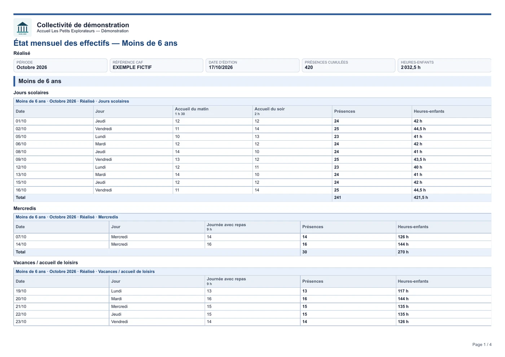Select the Période value 'Octobre 2026'
Image resolution: width=505 pixels, height=357 pixels.
pyautogui.click(x=32, y=67)
